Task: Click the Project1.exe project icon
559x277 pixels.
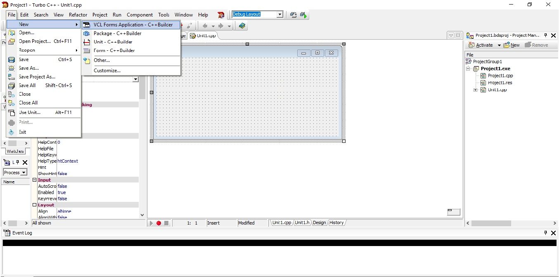Action: click(476, 69)
